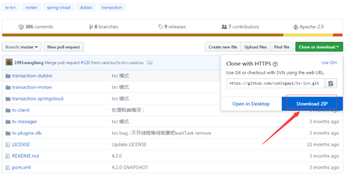Click the Clone with HTTPS help icon

[x=275, y=64]
